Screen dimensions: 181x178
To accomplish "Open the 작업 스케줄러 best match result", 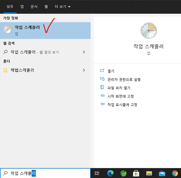I will click(45, 30).
